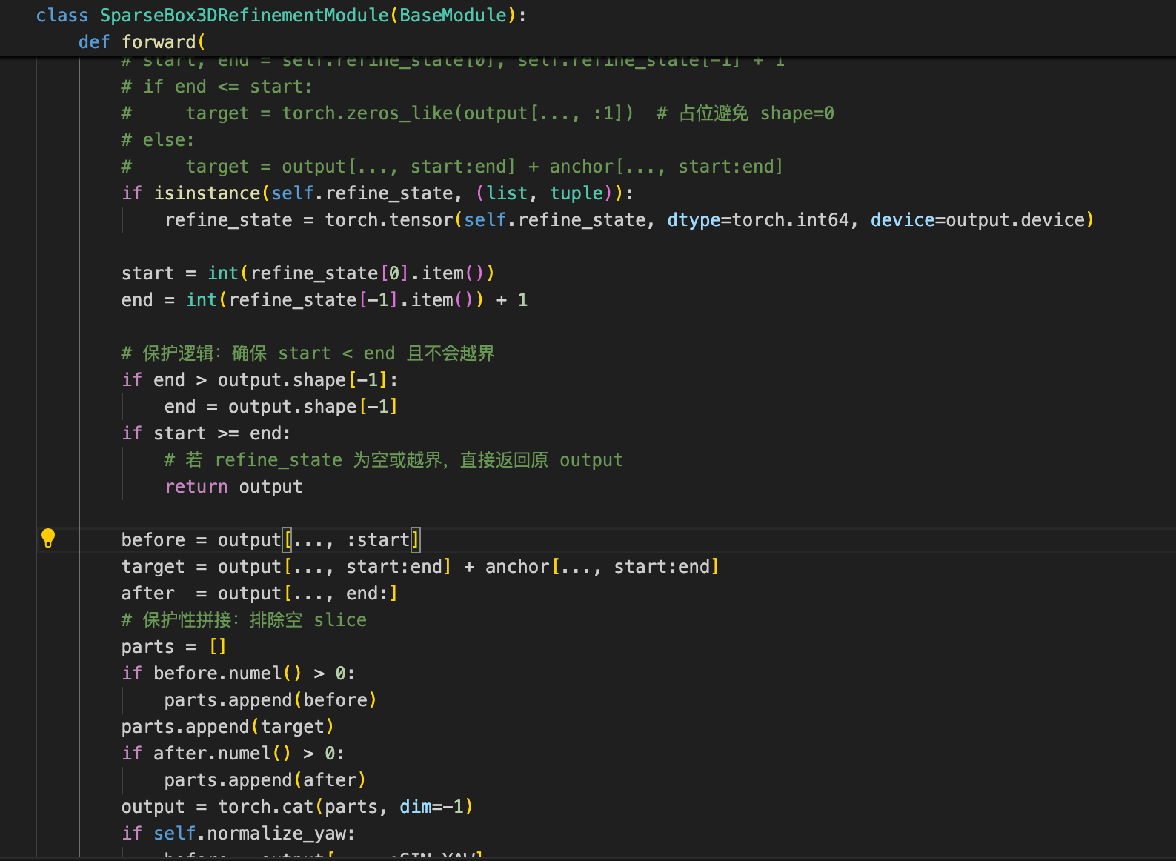Select the dtype keyword argument
1176x861 pixels.
click(x=694, y=220)
